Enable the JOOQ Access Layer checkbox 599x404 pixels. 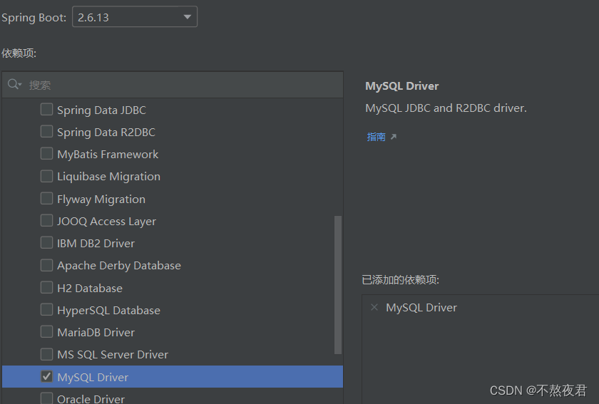pyautogui.click(x=46, y=221)
